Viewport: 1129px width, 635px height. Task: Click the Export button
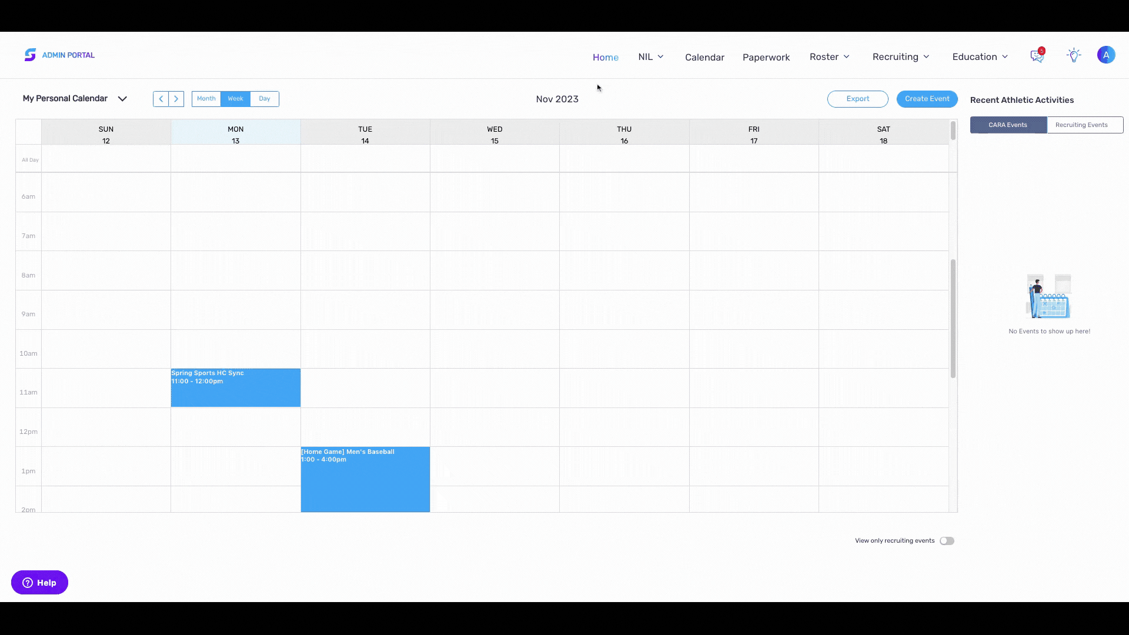857,99
